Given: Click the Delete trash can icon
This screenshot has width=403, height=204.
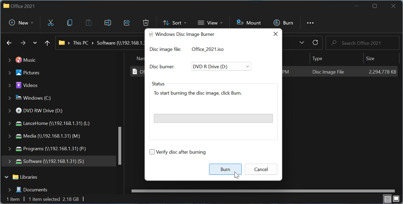Looking at the screenshot, I should click(146, 23).
